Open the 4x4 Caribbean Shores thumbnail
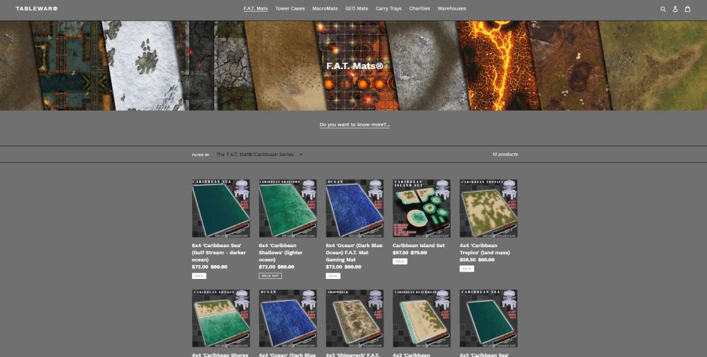The height and width of the screenshot is (357, 707). coord(221,318)
